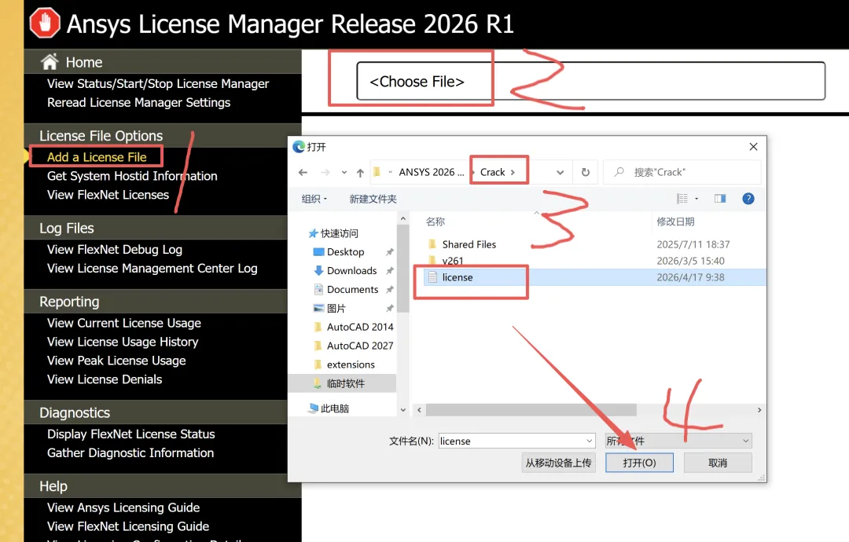
Task: Click the Shared Files folder icon
Action: (x=432, y=244)
